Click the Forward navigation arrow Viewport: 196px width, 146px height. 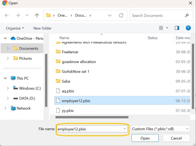[x=18, y=15]
